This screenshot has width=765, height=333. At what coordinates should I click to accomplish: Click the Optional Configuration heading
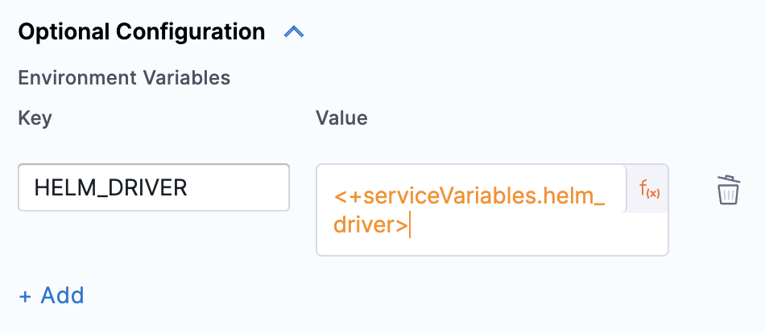[141, 32]
